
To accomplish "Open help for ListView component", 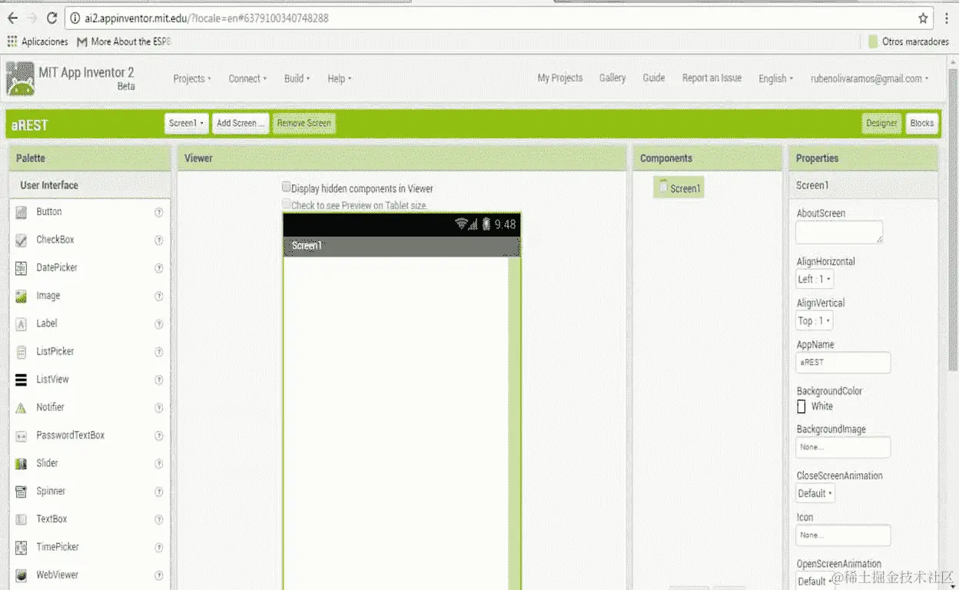I will coord(159,380).
